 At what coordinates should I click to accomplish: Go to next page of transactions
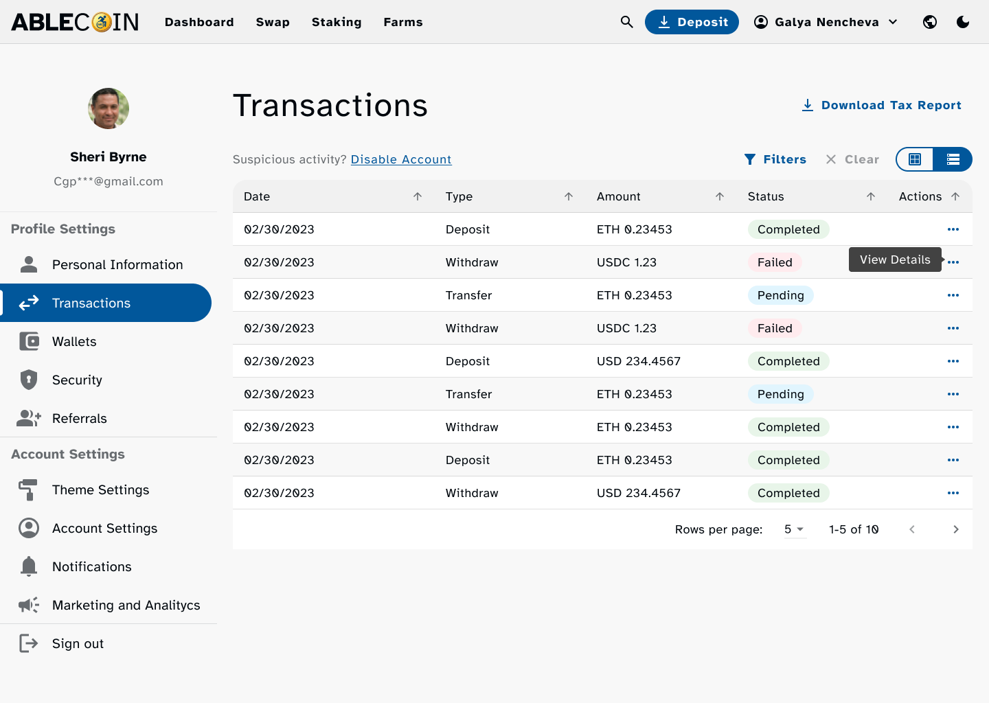click(x=955, y=529)
